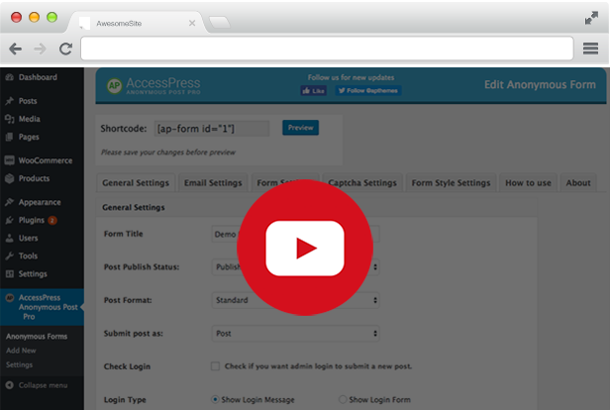Open Tools in the sidebar
The height and width of the screenshot is (410, 610).
click(x=28, y=256)
